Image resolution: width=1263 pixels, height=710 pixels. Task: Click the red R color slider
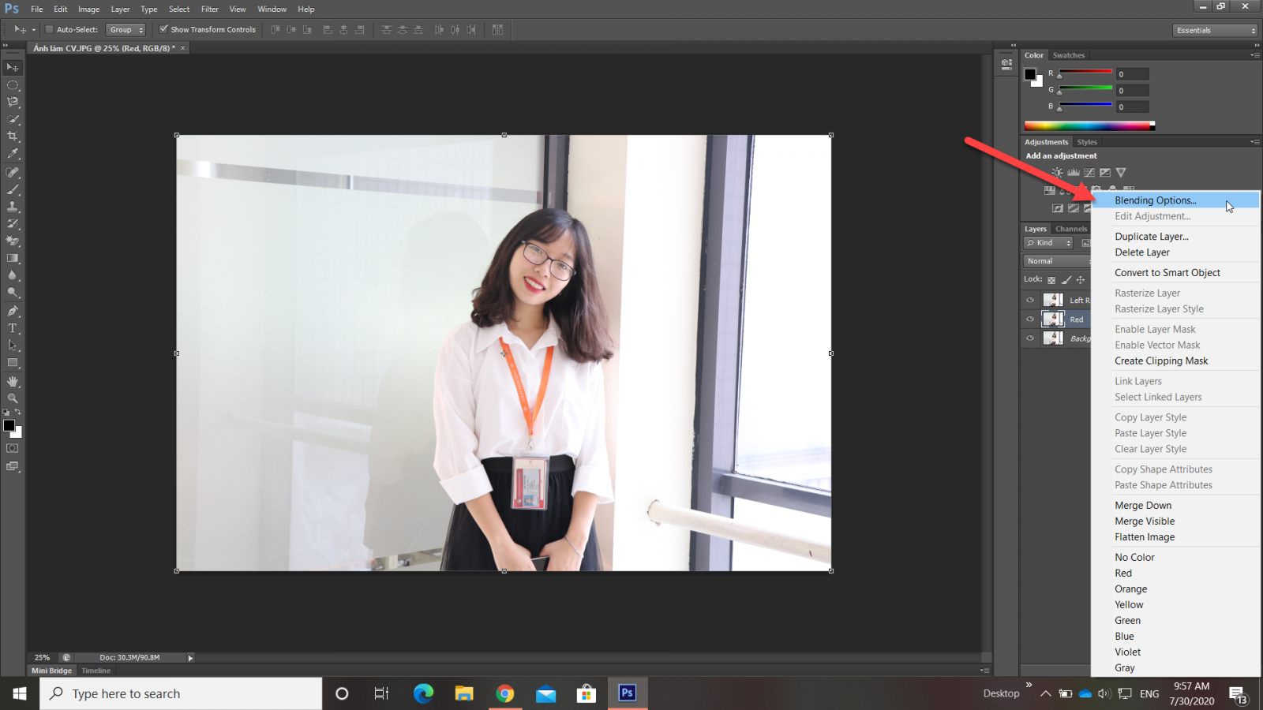coord(1085,72)
